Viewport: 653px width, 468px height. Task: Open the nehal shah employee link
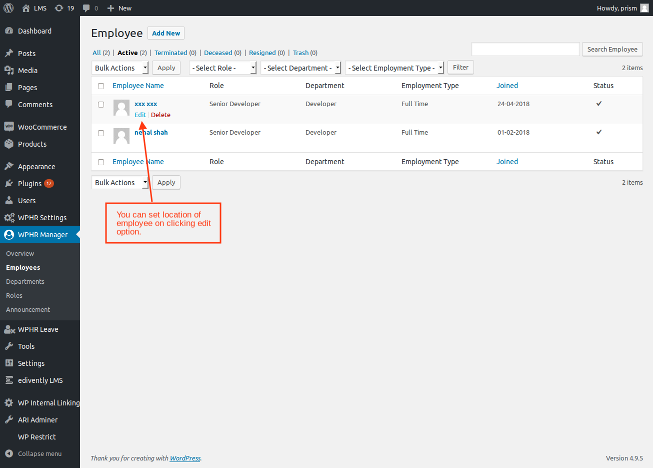tap(151, 132)
